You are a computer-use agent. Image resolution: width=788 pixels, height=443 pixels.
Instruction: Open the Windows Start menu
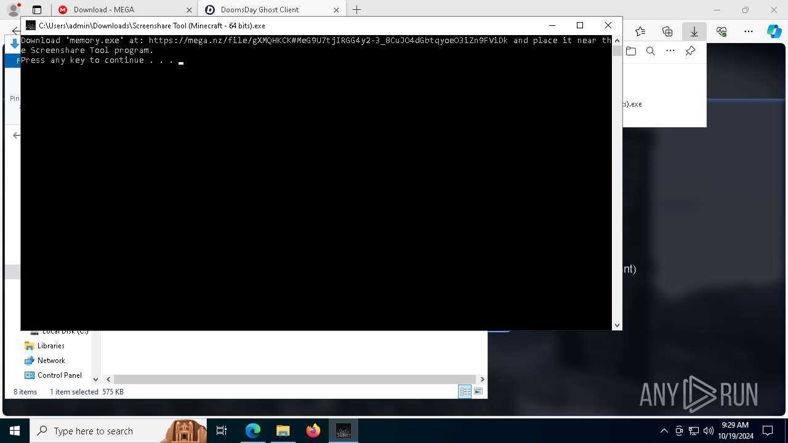15,431
